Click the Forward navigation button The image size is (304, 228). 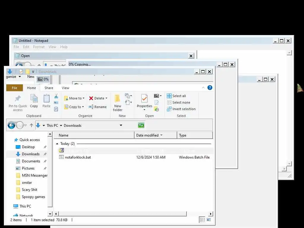click(20, 125)
